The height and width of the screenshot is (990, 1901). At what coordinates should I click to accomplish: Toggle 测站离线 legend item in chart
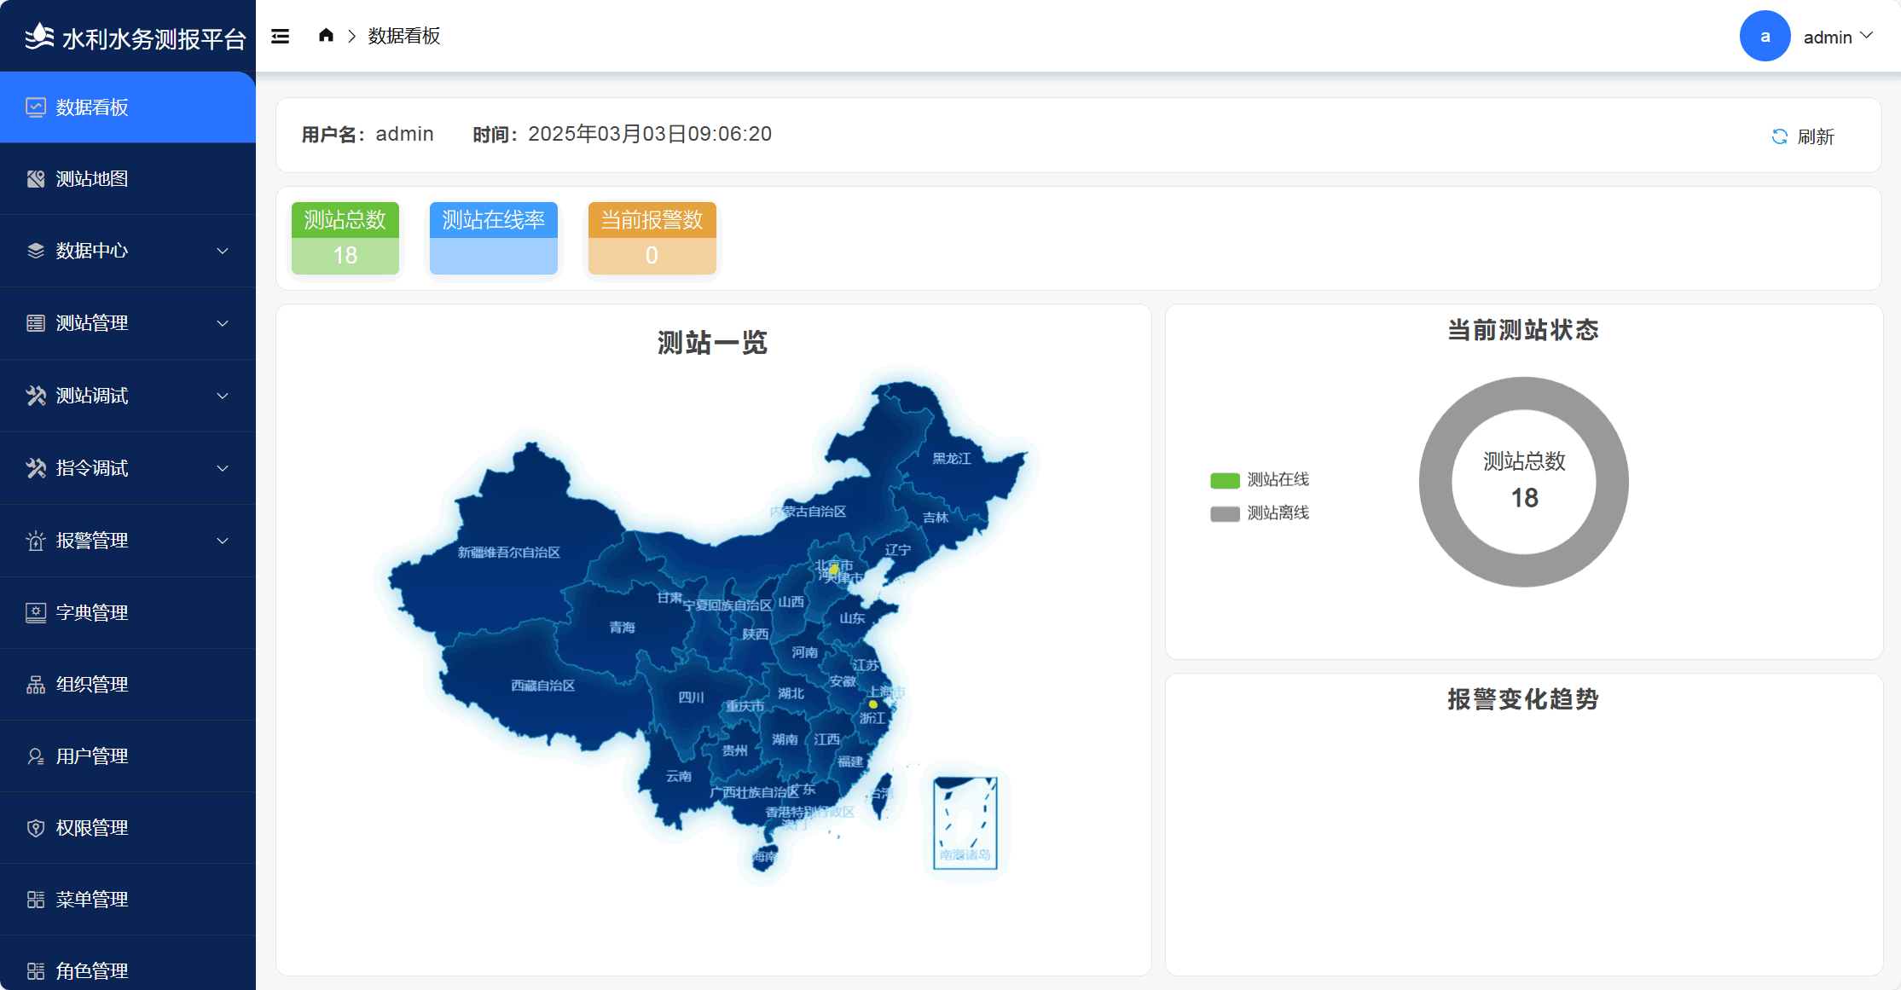(1260, 513)
